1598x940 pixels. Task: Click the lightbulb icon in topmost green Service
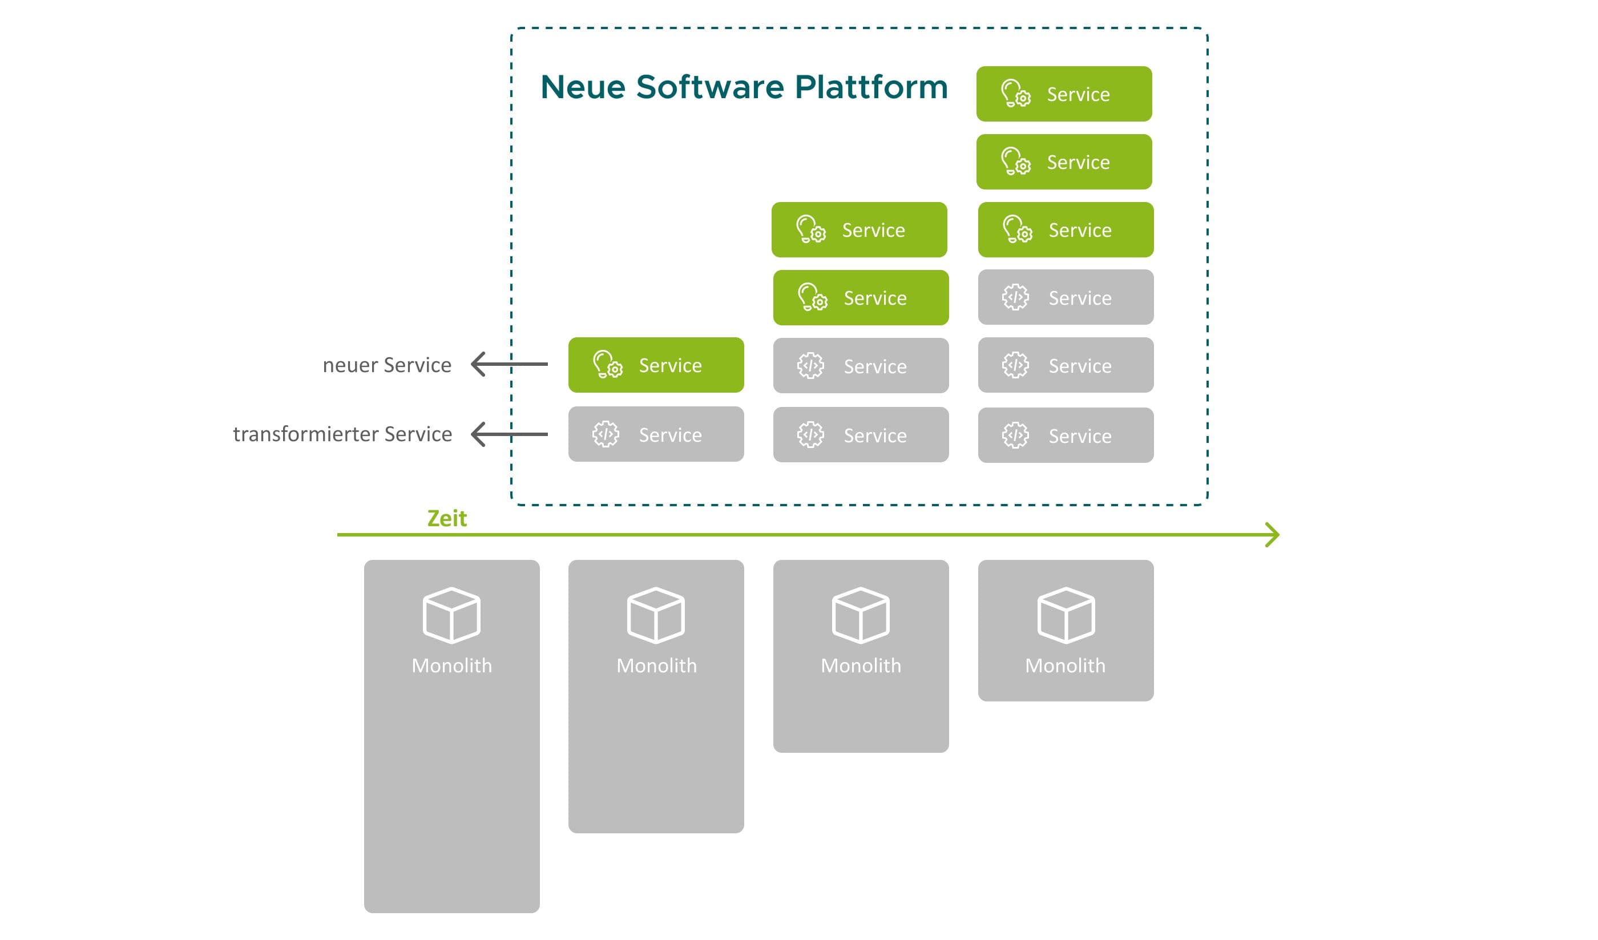(1015, 93)
